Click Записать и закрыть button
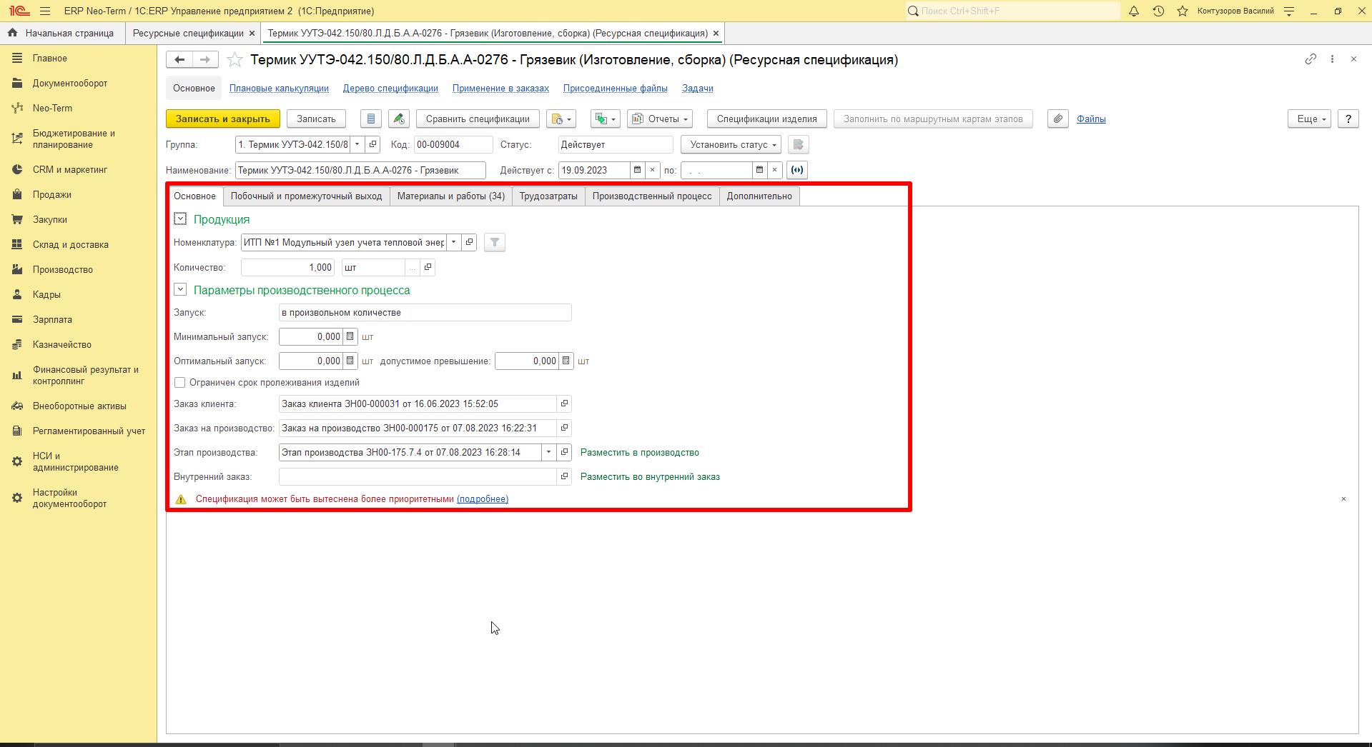This screenshot has width=1372, height=747. click(x=223, y=119)
